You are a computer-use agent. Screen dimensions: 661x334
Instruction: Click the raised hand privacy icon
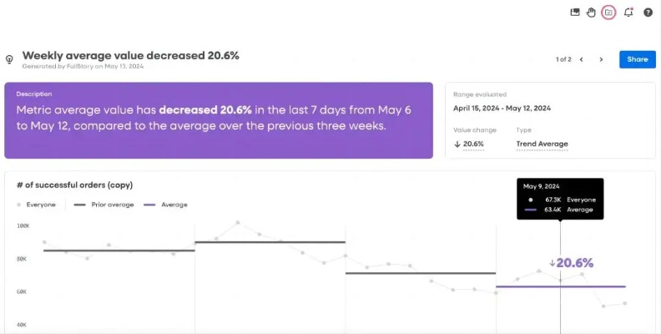[x=591, y=13]
